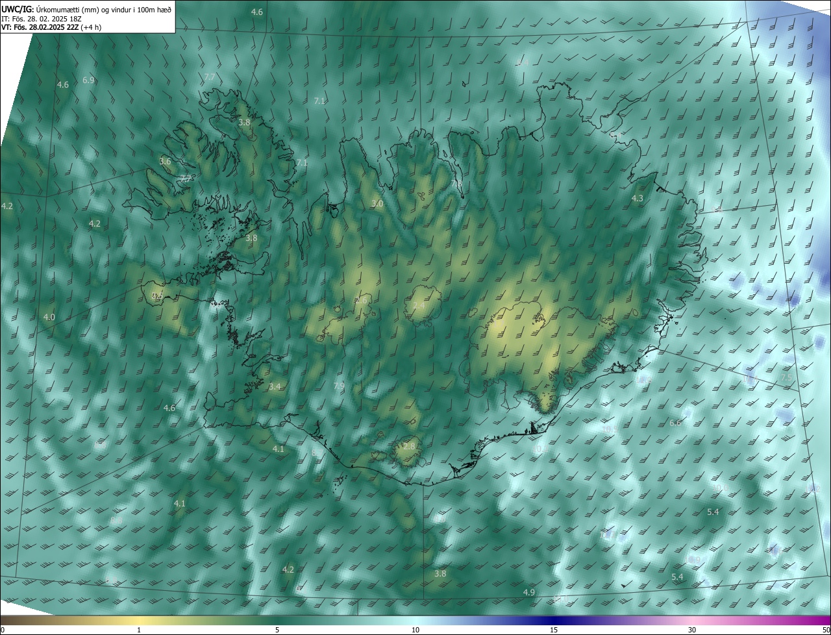Click the title text 'UWC/IG: Úrkomumætti (mm) og vindur í 100m hæð'

click(86, 9)
